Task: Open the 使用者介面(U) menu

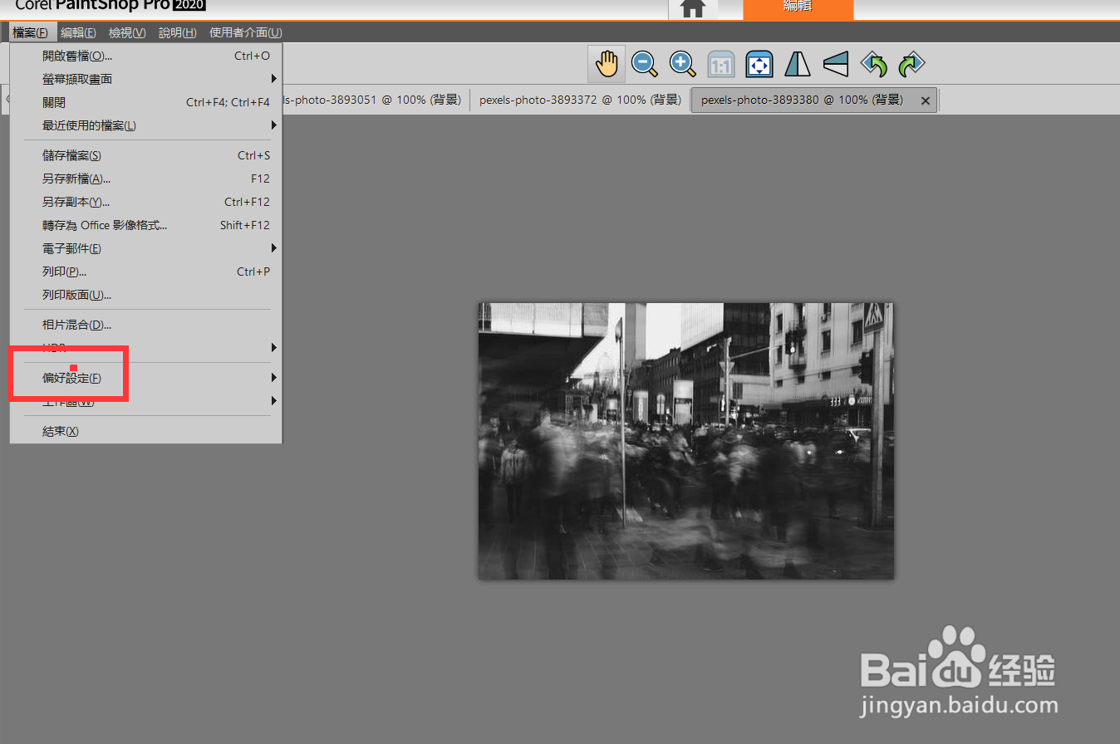Action: click(x=246, y=32)
